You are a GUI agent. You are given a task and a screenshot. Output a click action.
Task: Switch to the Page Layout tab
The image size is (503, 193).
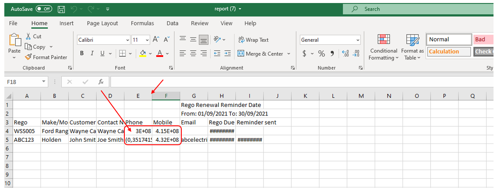(102, 23)
